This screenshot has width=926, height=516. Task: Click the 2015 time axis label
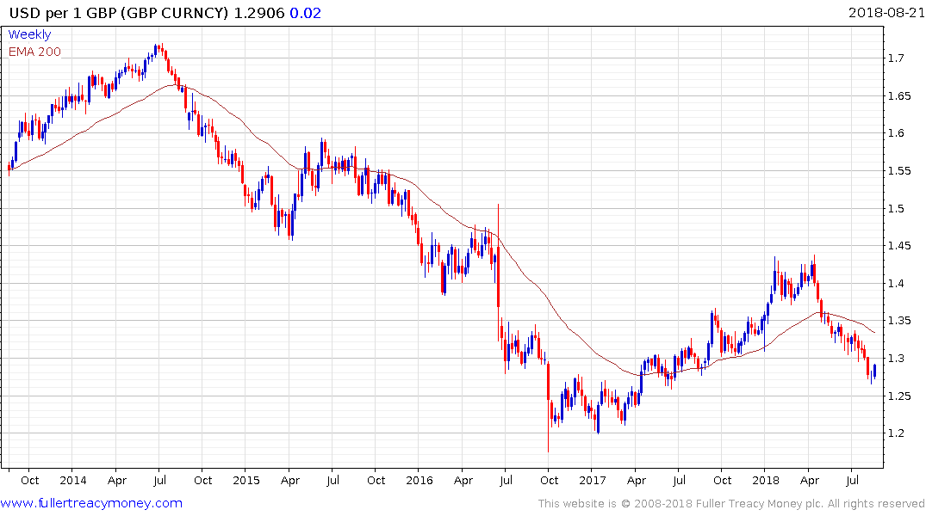pyautogui.click(x=245, y=480)
